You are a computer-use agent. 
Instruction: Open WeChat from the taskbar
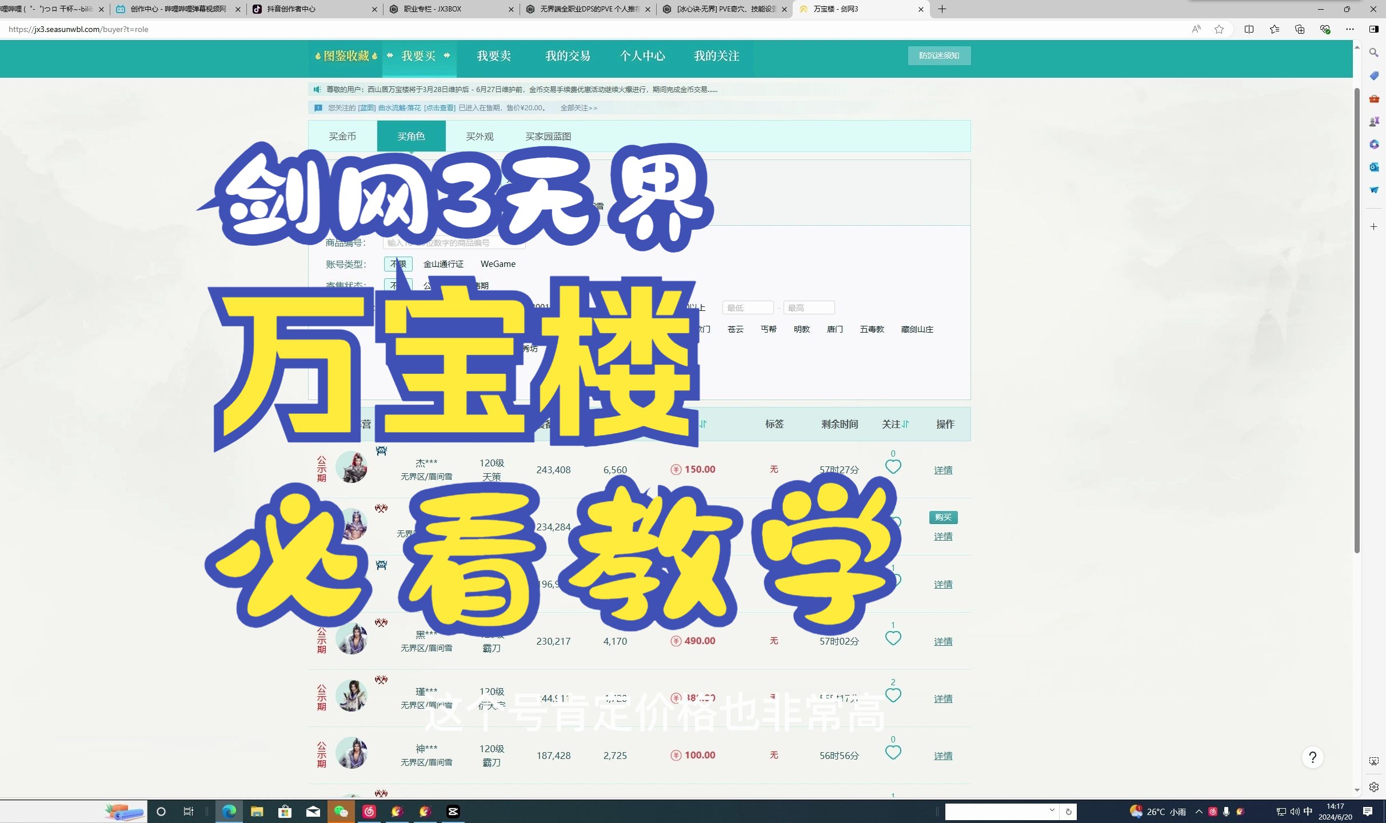tap(341, 812)
